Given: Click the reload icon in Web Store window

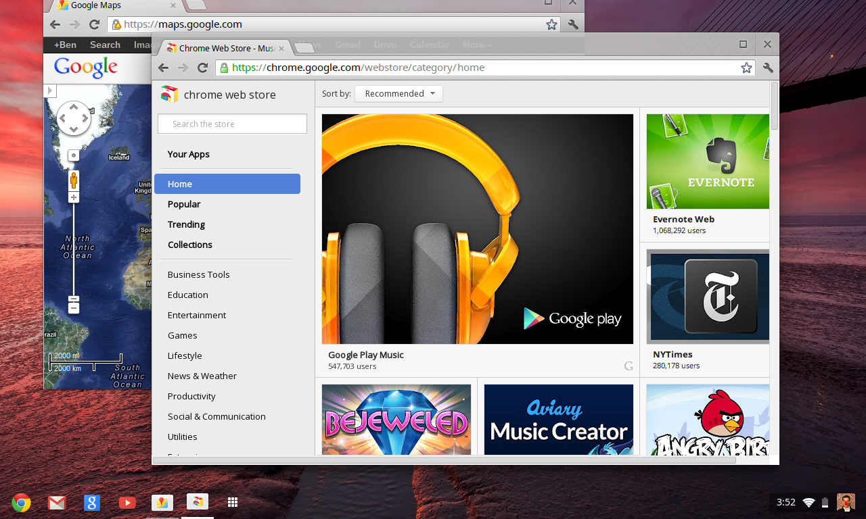Looking at the screenshot, I should (x=202, y=68).
